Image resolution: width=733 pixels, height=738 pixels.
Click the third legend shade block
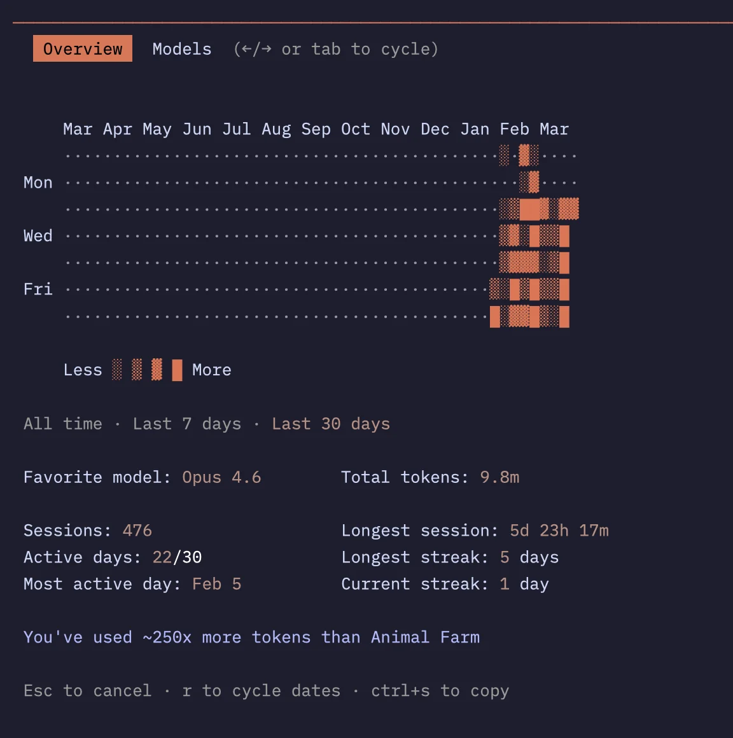157,370
